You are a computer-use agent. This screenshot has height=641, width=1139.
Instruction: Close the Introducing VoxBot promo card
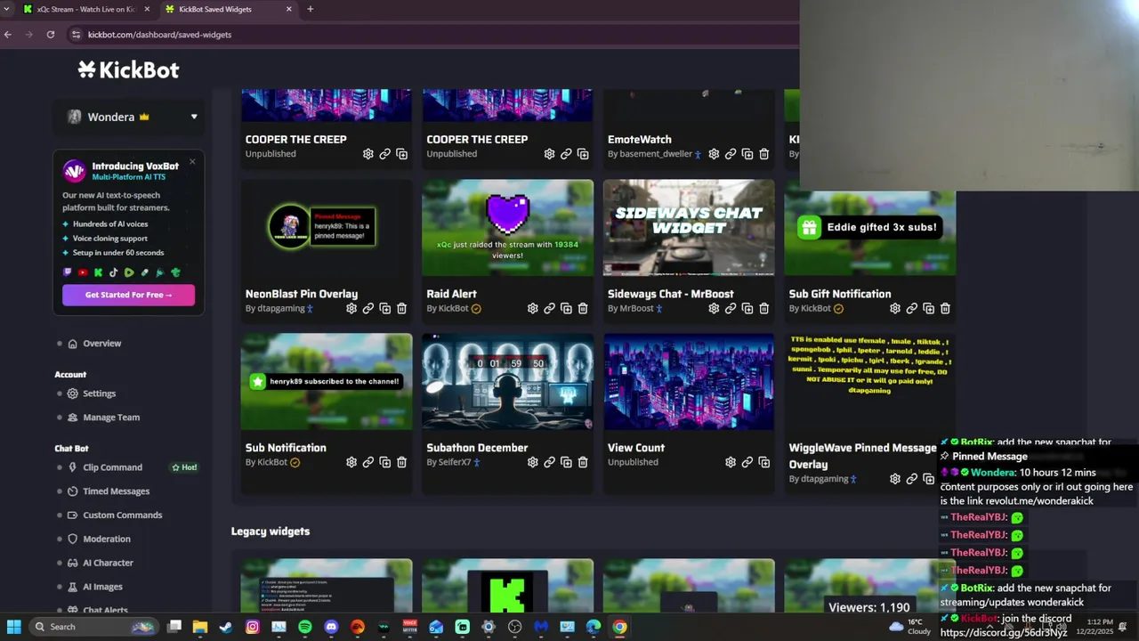tap(192, 162)
